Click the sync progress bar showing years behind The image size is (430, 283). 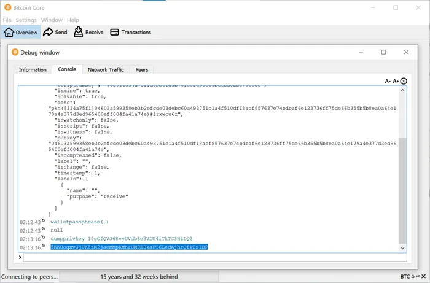coord(139,277)
